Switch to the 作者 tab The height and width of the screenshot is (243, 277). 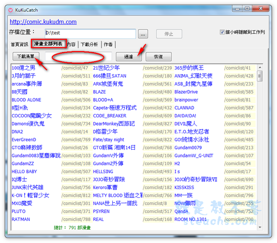click(x=108, y=44)
